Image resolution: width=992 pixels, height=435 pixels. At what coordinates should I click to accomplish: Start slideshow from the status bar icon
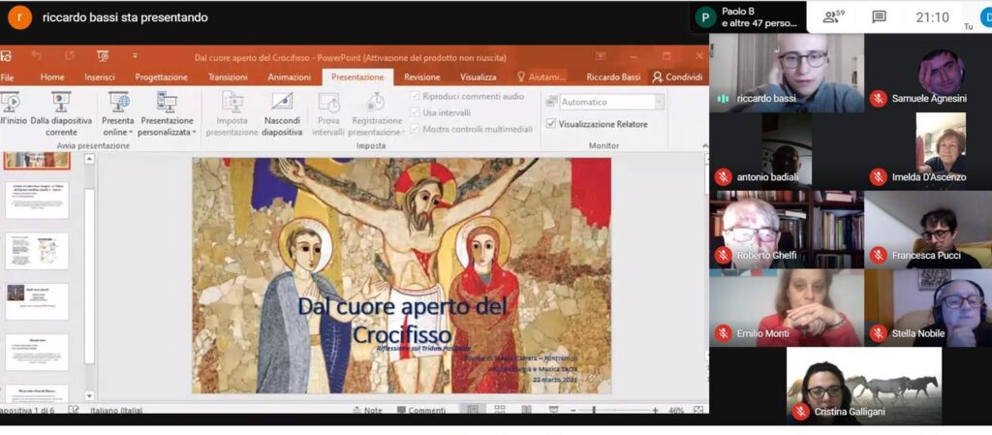coord(553,410)
